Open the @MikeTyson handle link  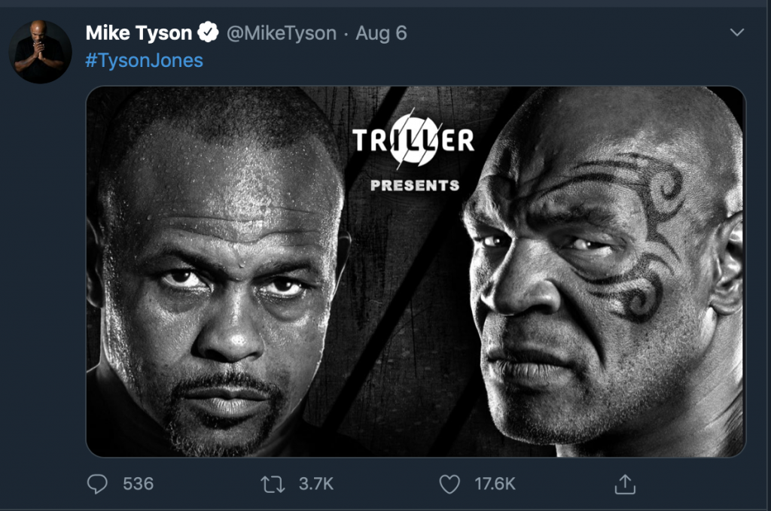282,33
